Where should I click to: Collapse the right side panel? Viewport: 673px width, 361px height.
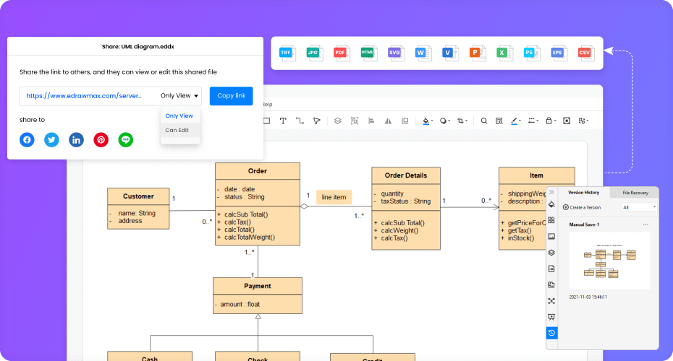point(551,192)
